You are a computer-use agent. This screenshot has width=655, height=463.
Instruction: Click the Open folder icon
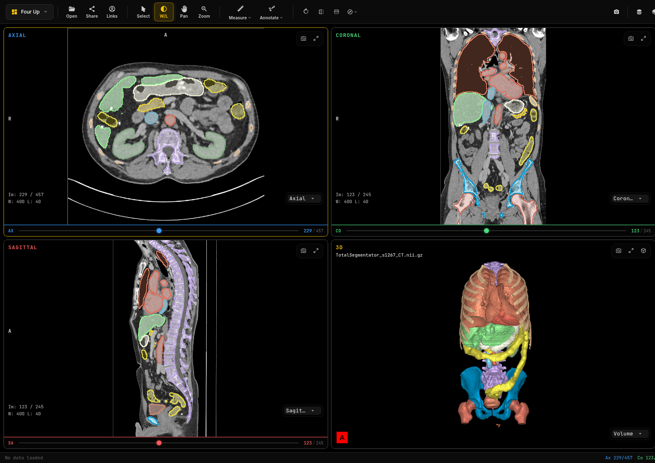tap(72, 12)
